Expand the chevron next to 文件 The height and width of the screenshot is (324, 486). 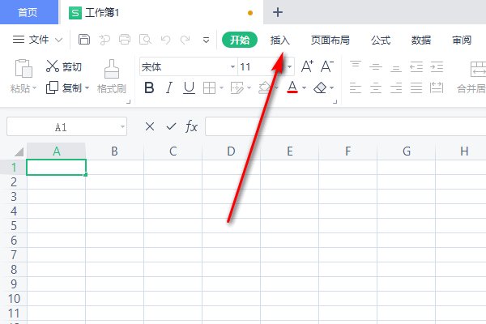[58, 40]
